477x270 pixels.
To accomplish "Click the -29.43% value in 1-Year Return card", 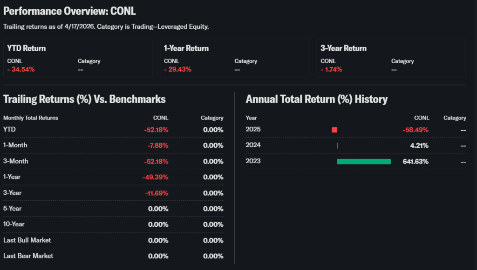I will click(177, 69).
